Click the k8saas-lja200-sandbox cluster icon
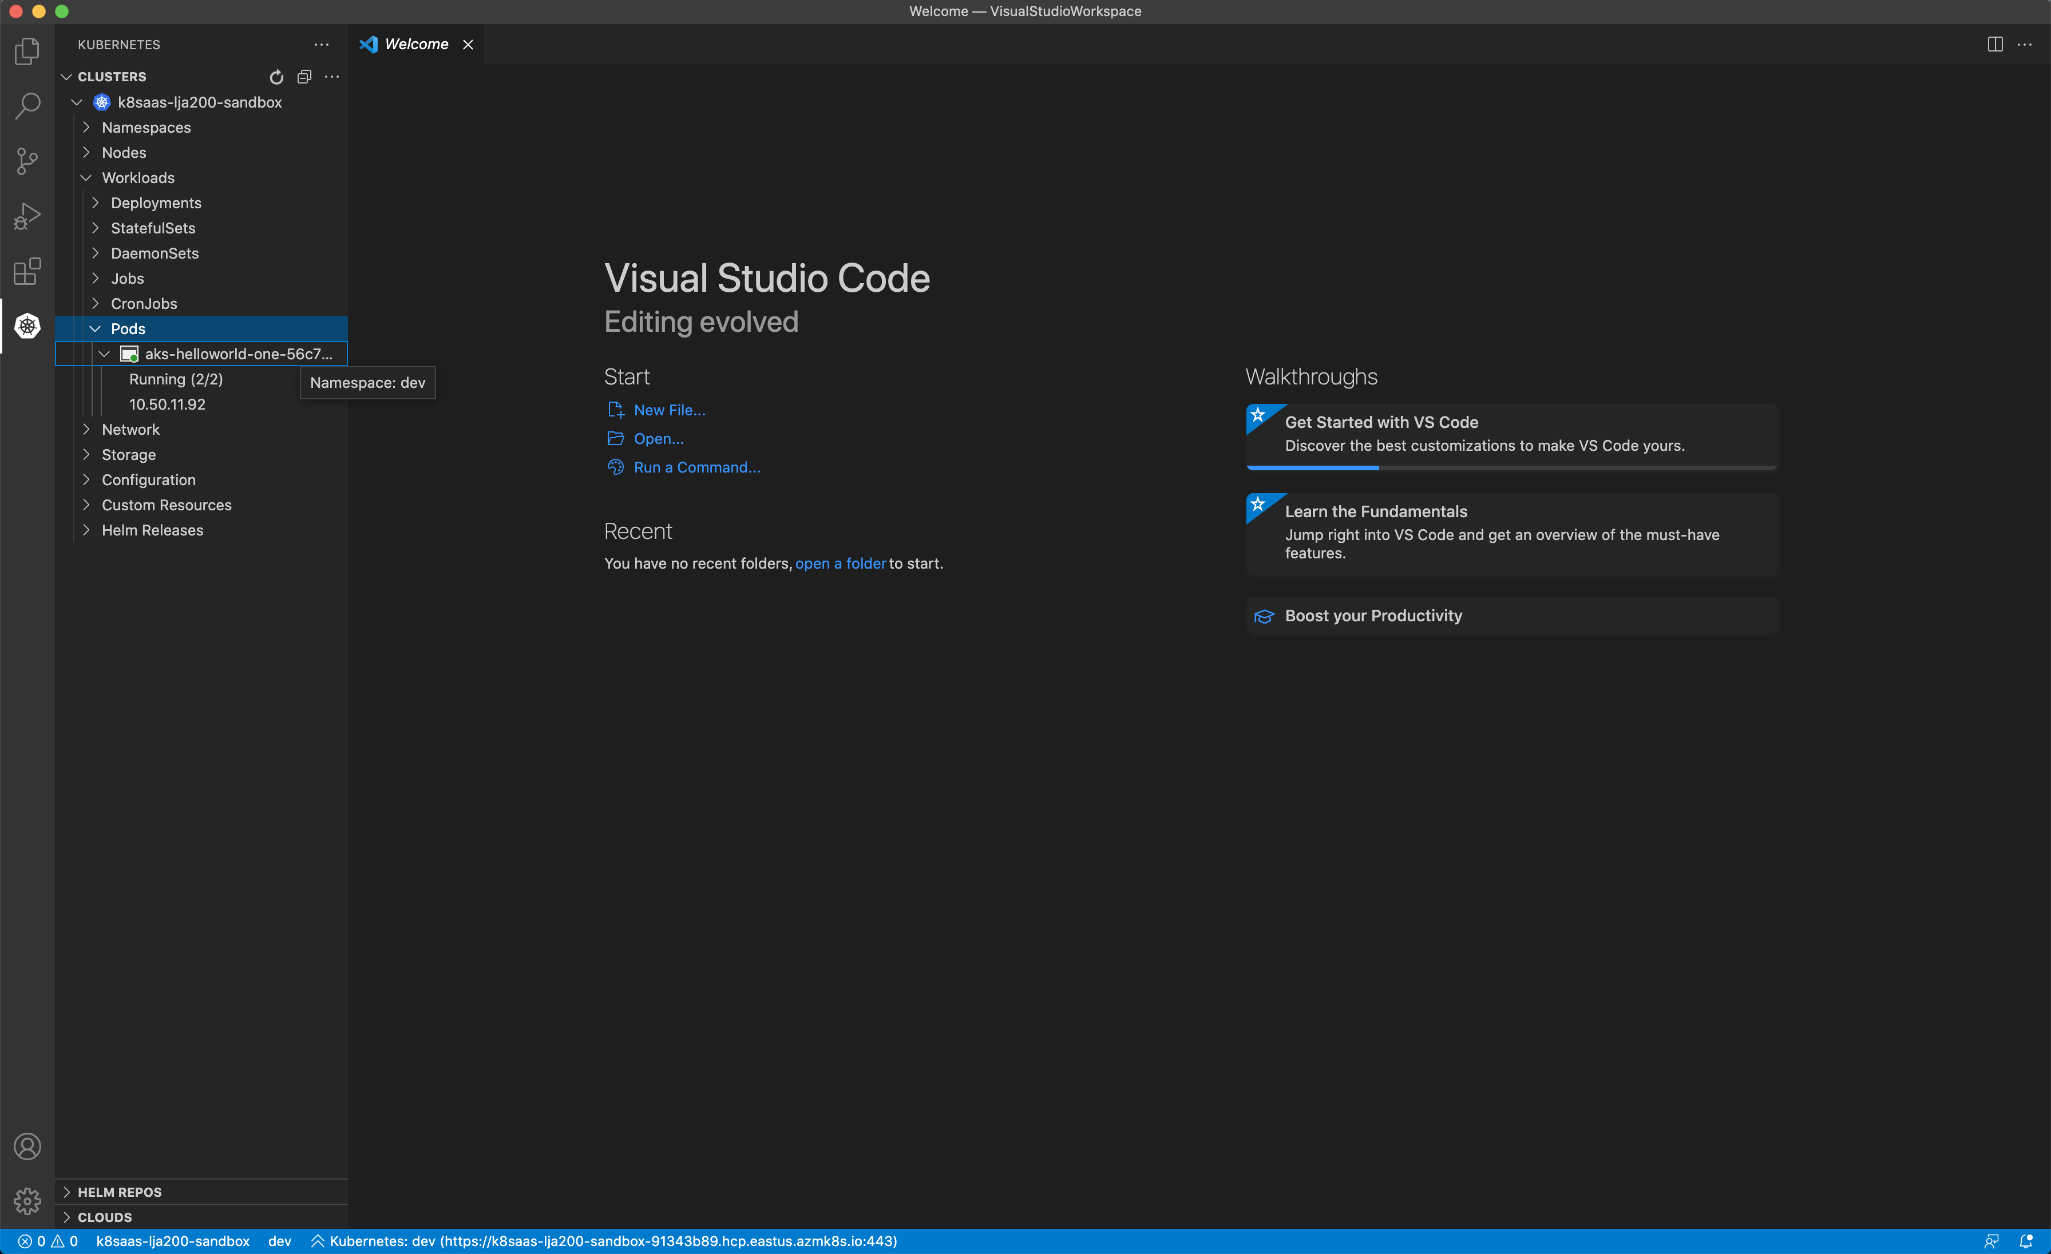Screen dimensions: 2051x1254 point(101,102)
